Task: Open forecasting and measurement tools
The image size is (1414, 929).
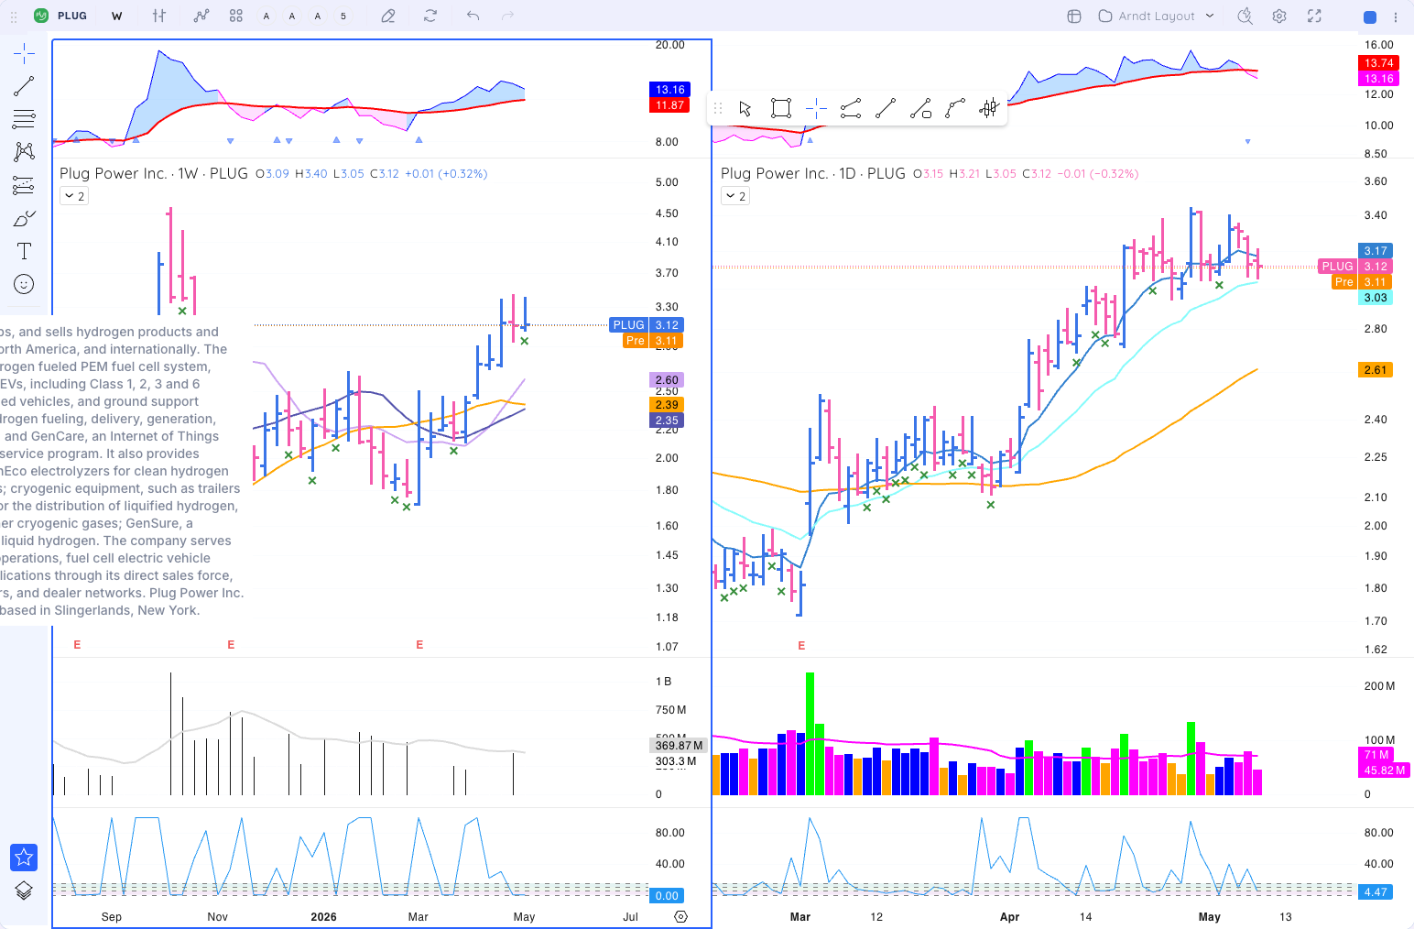Action: 24,185
